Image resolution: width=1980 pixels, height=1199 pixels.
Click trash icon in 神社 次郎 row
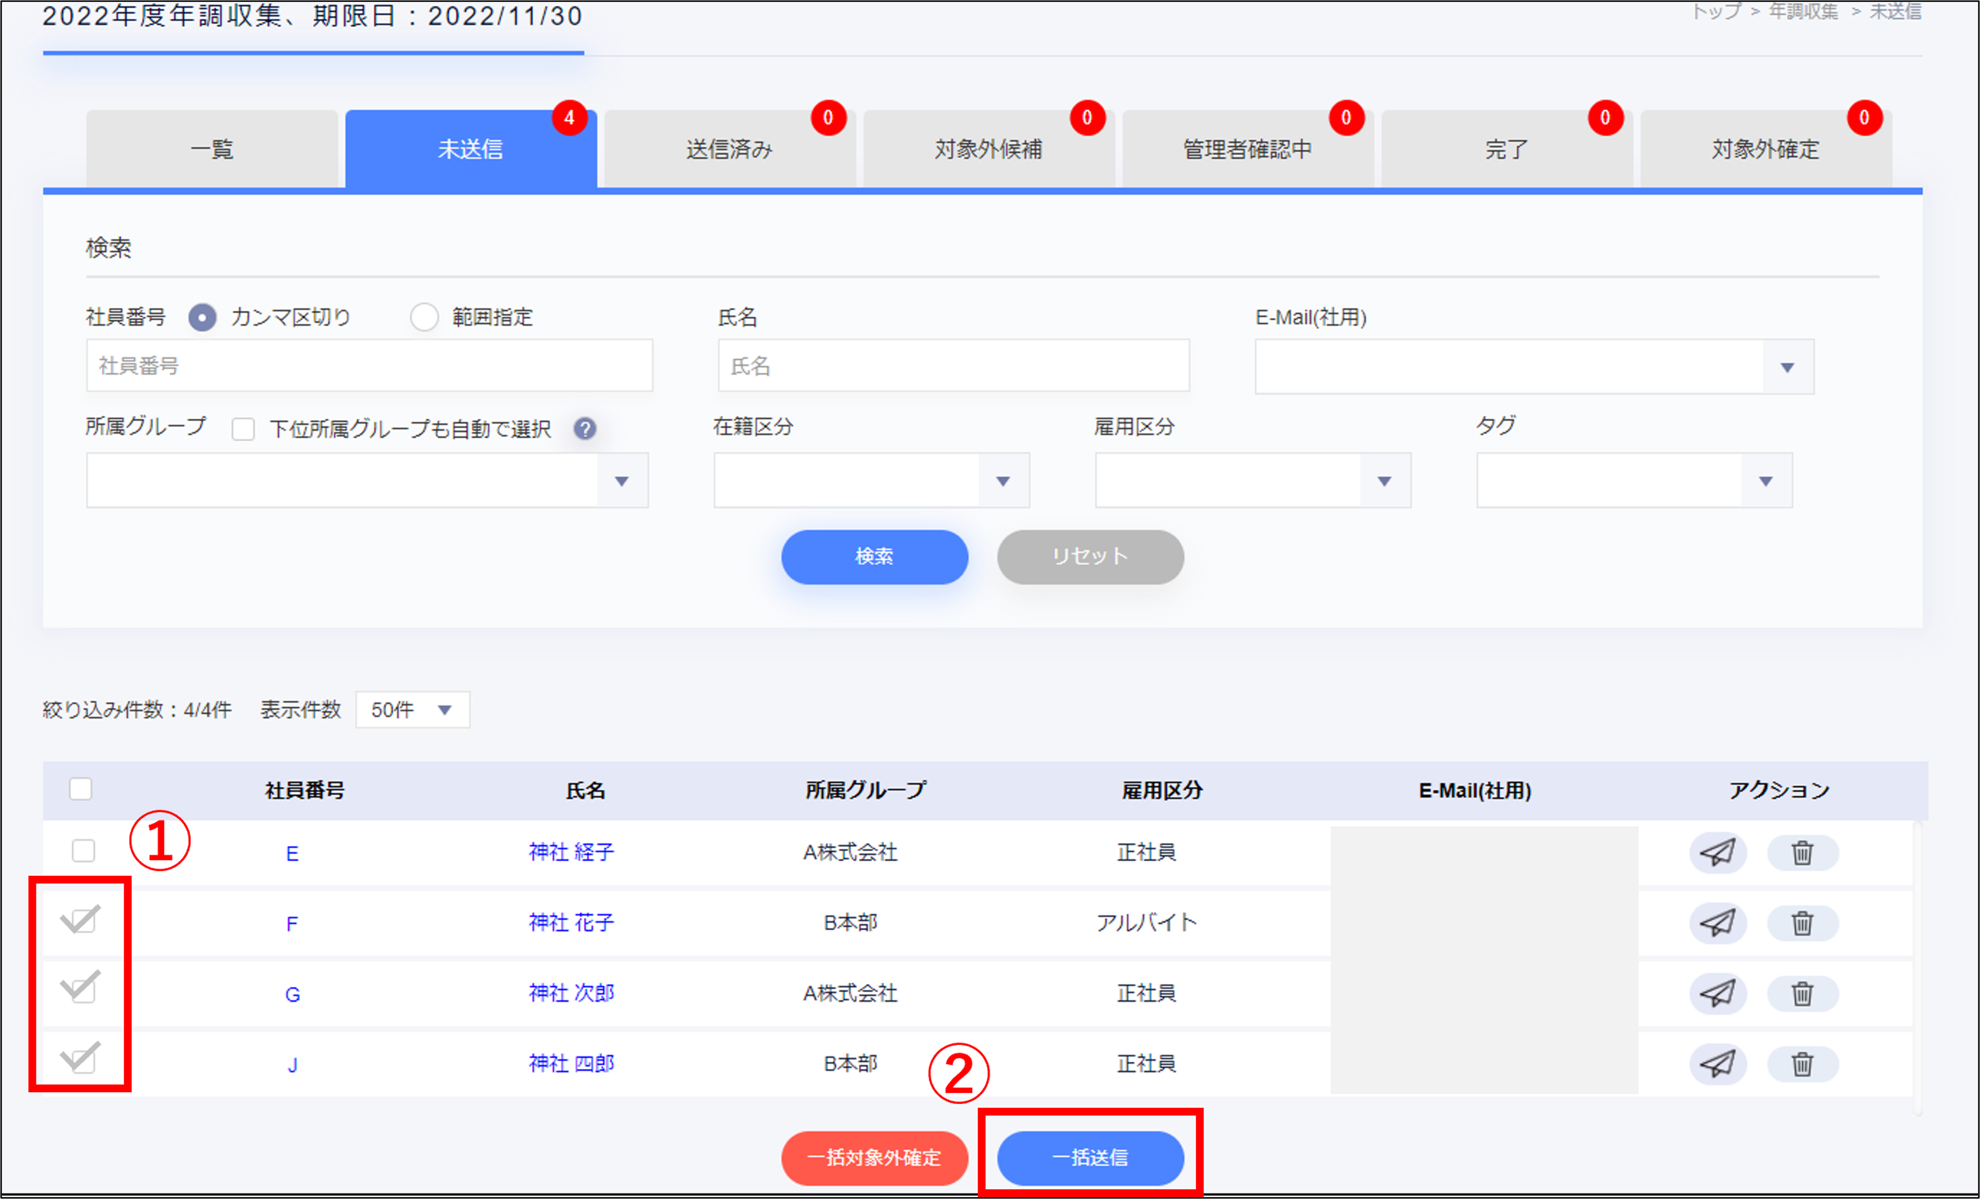tap(1802, 993)
